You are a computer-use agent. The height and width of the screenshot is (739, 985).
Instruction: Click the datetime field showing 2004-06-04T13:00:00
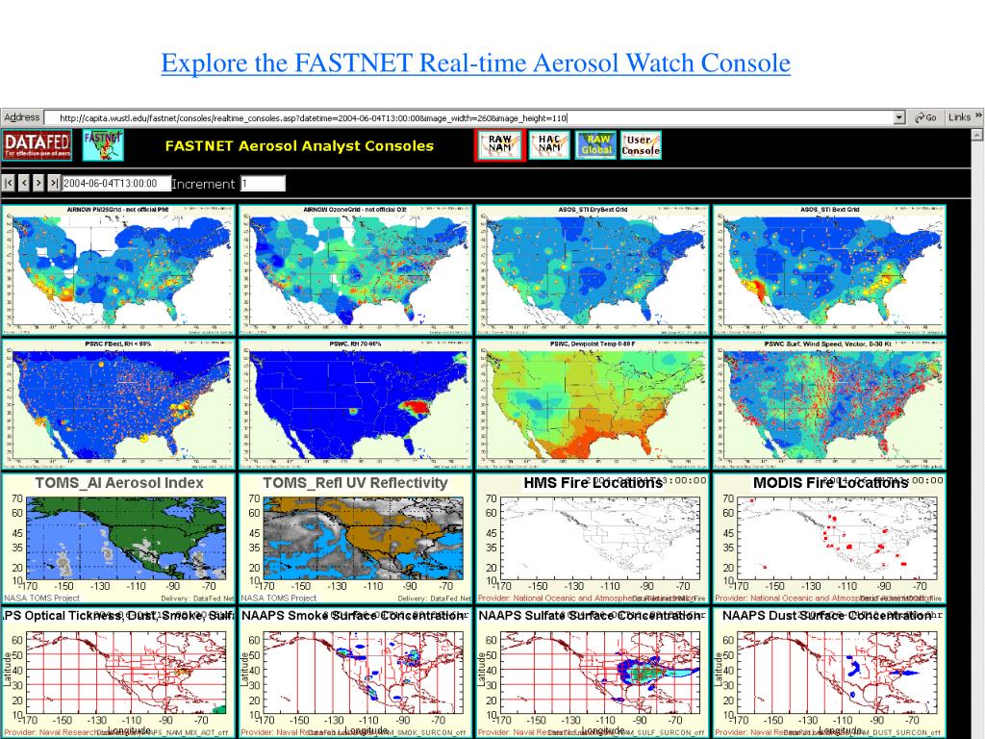coord(116,184)
